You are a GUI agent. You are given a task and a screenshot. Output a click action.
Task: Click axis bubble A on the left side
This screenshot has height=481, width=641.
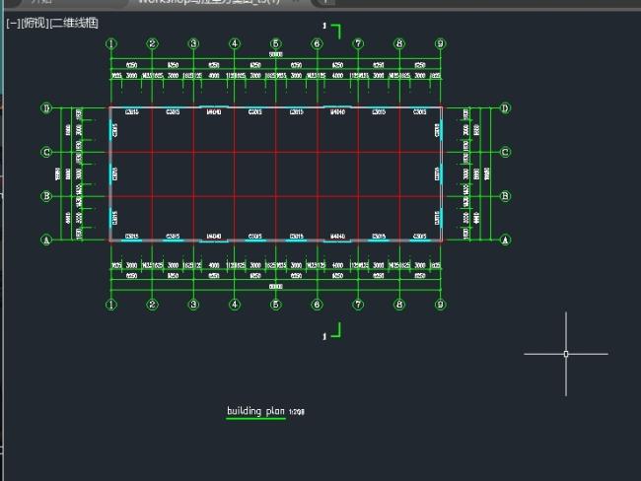pos(45,240)
